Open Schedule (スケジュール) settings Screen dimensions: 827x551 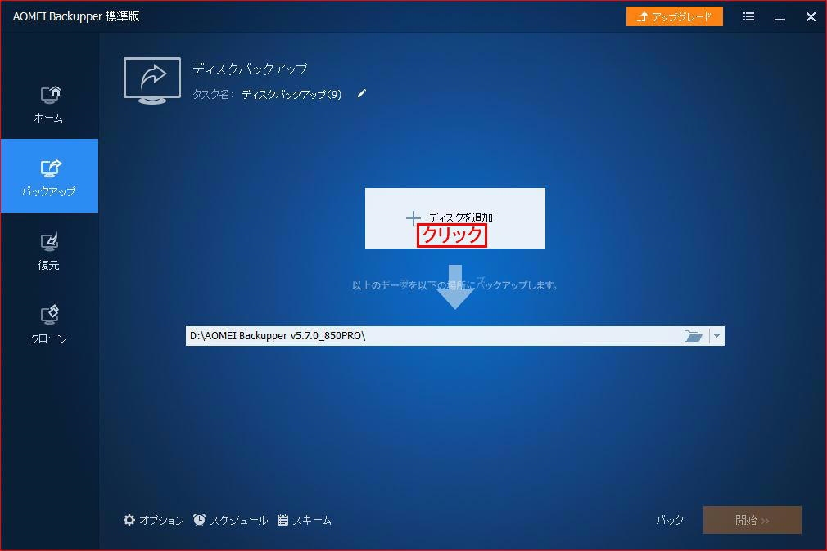[x=230, y=521]
